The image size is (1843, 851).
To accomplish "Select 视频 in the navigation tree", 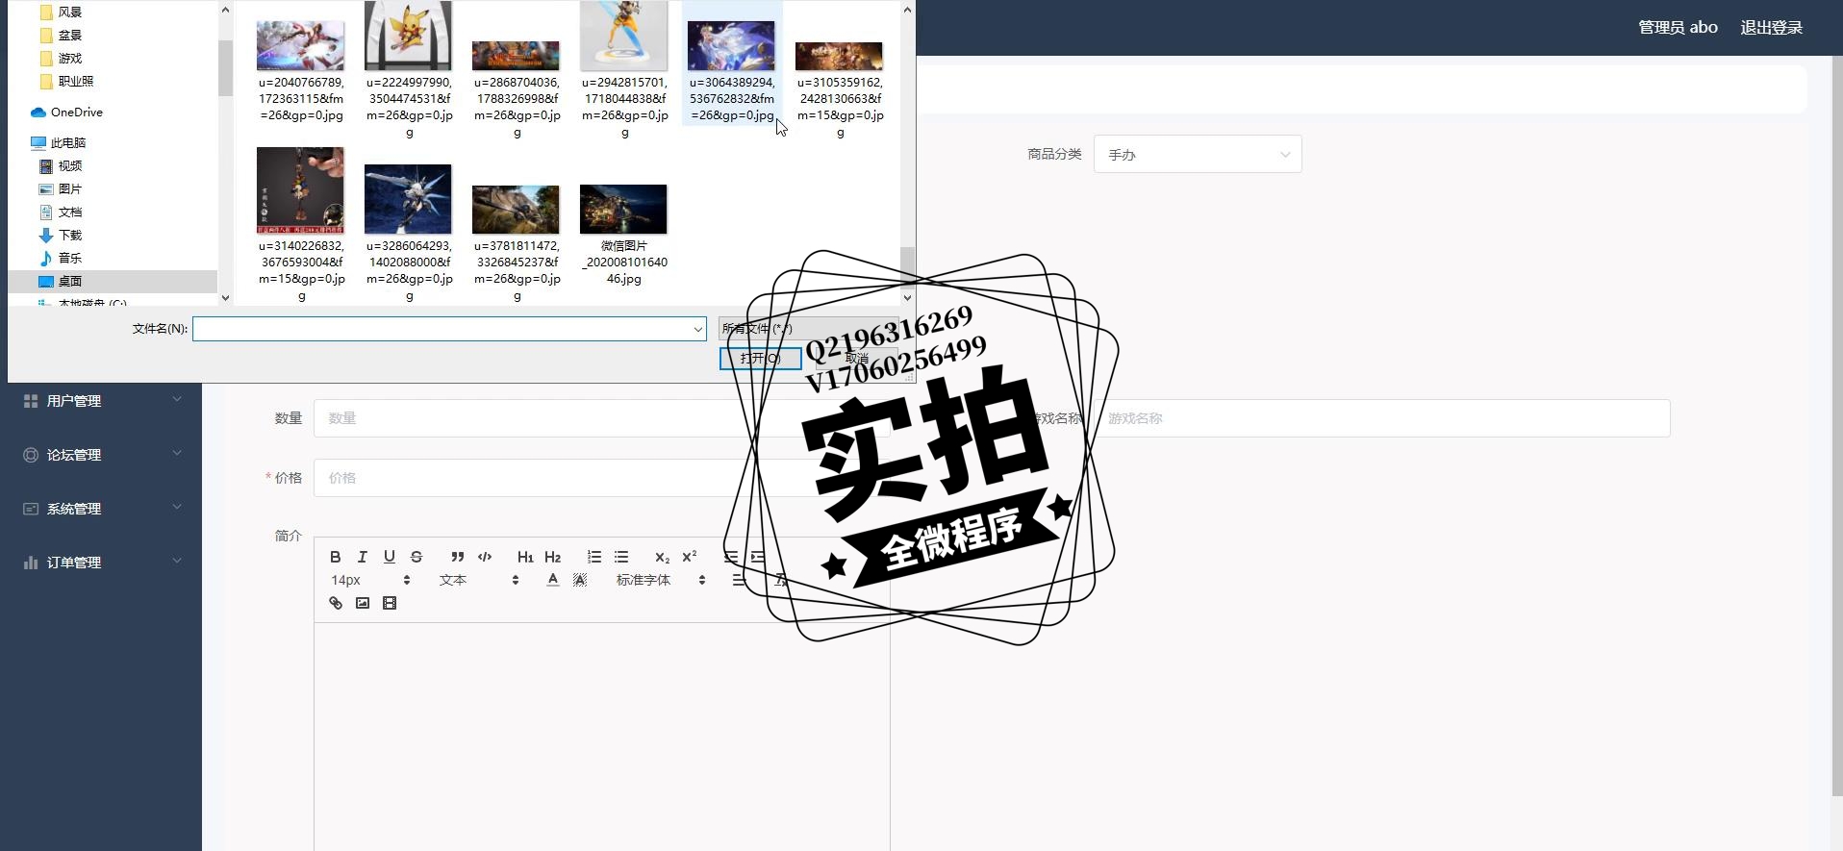I will pyautogui.click(x=61, y=165).
